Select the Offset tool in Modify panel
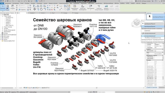Screen dimensions: 165x93 (38, 6)
